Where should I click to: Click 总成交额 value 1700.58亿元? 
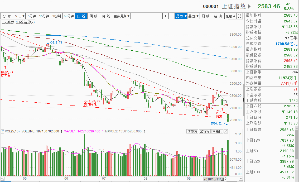click(287, 44)
